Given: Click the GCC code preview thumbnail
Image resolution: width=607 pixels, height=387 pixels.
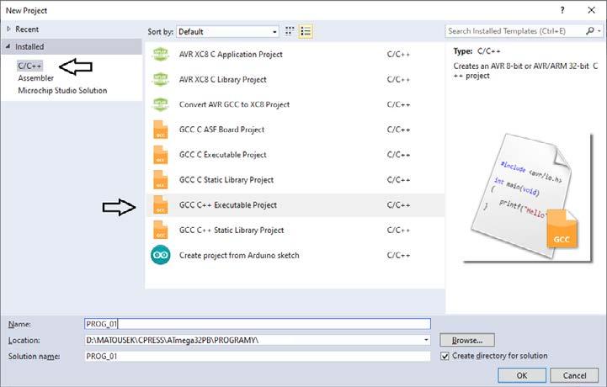Looking at the screenshot, I should coord(527,198).
